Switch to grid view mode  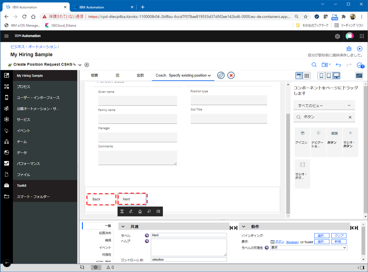tap(307, 76)
